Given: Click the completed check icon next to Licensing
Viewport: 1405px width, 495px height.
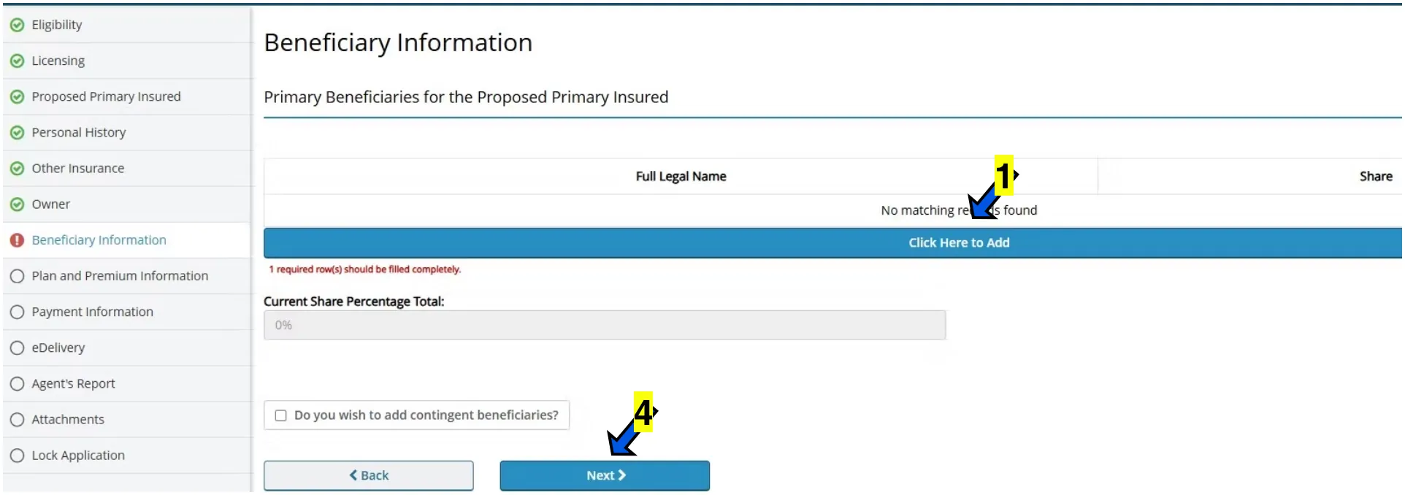Looking at the screenshot, I should (18, 61).
